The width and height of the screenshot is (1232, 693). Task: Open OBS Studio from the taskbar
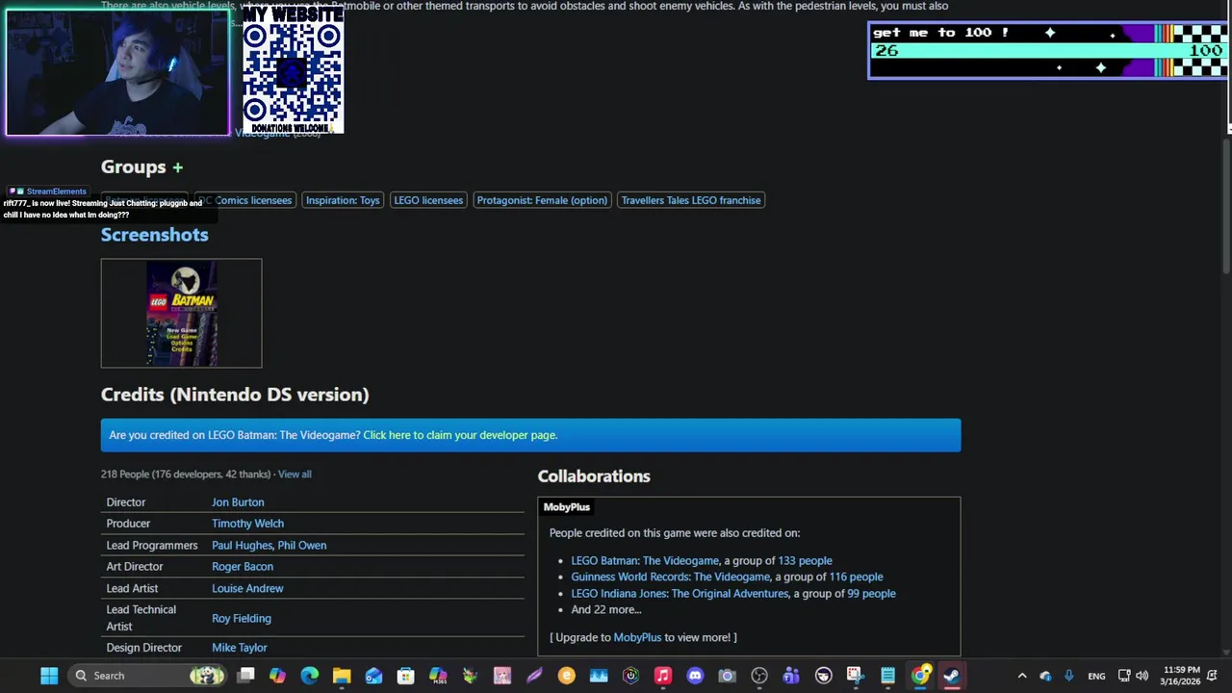759,676
